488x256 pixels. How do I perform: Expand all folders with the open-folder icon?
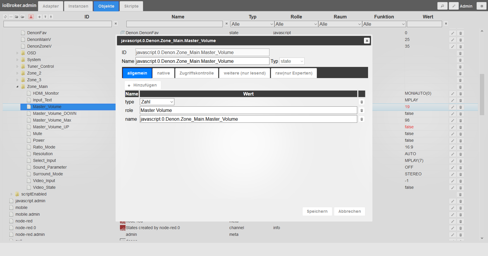(23, 17)
